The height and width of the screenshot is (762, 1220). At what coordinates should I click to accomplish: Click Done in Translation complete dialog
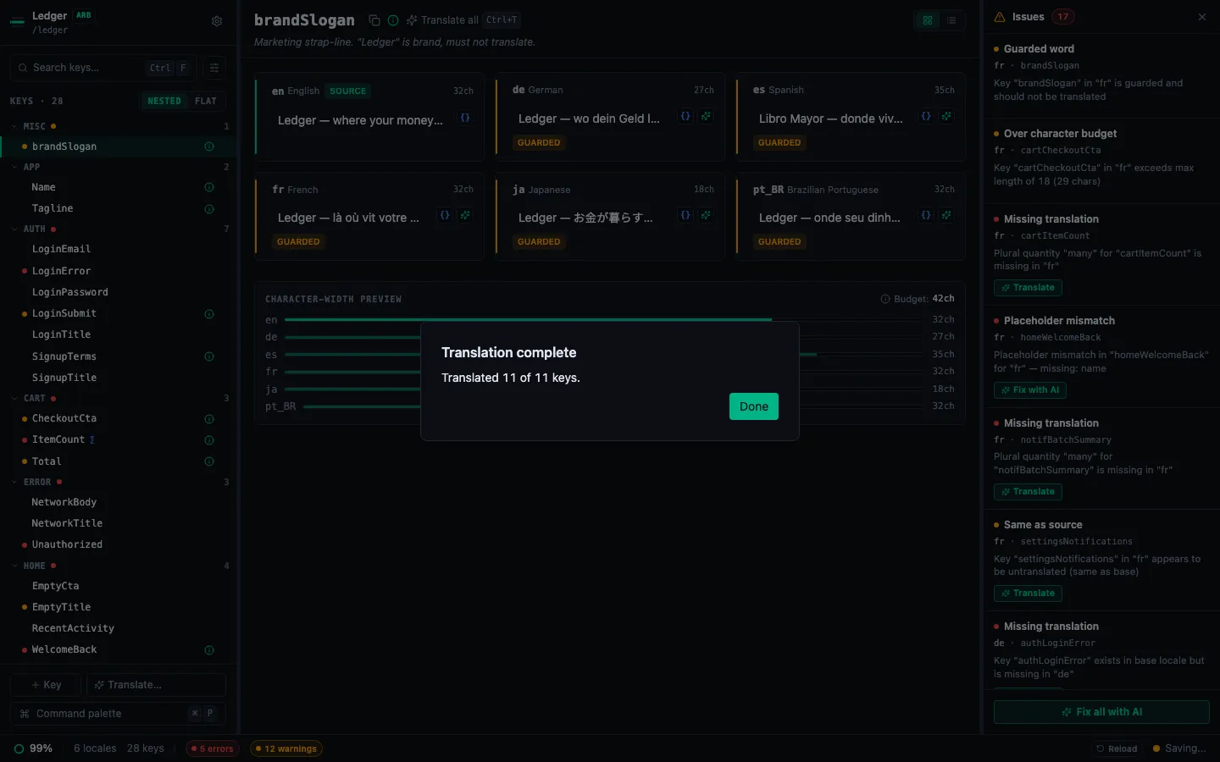[754, 406]
